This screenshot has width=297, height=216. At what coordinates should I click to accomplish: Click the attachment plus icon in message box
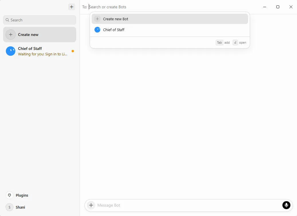(x=91, y=205)
